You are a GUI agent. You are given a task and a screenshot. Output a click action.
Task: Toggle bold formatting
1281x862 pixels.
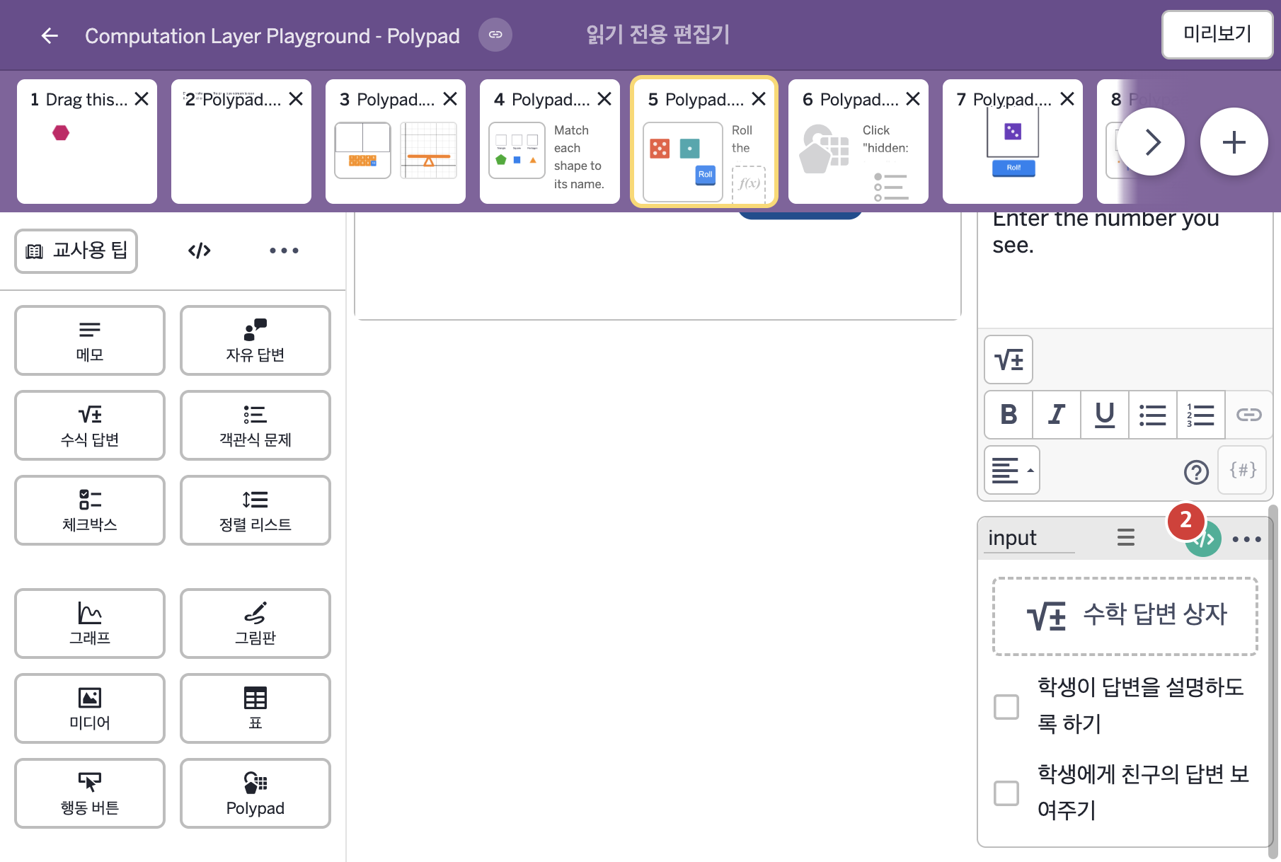(x=1009, y=415)
